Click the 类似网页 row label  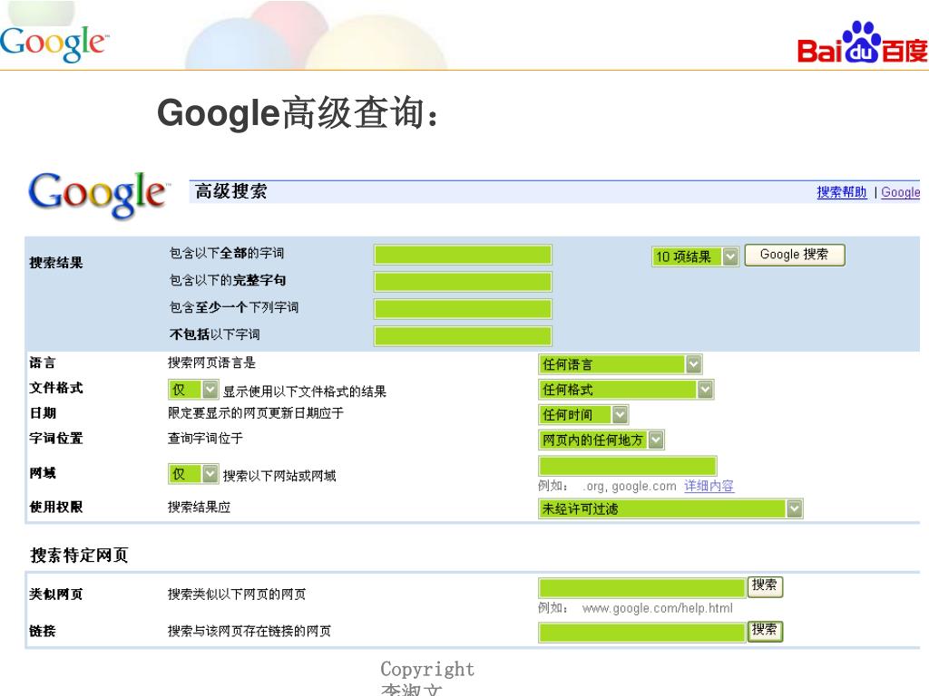point(55,594)
